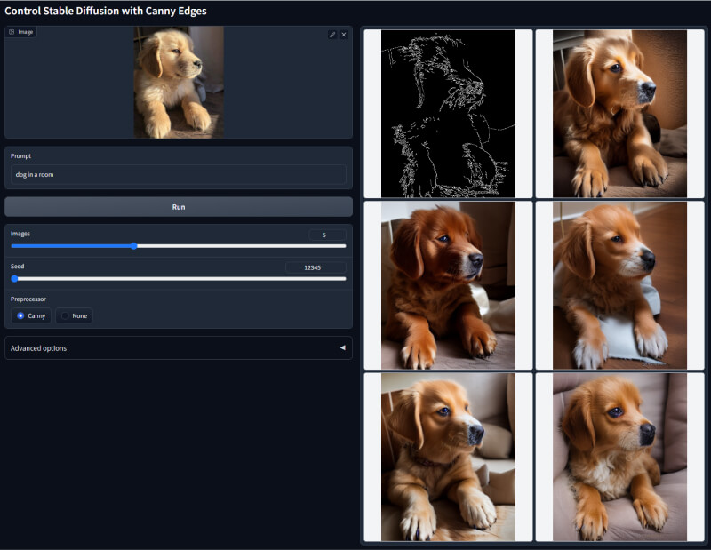This screenshot has height=550, width=711.
Task: Click the Images slider handle
Action: click(134, 246)
